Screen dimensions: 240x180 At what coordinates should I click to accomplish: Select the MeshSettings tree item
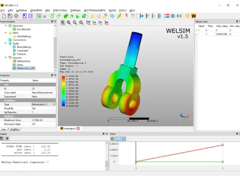click(24, 36)
